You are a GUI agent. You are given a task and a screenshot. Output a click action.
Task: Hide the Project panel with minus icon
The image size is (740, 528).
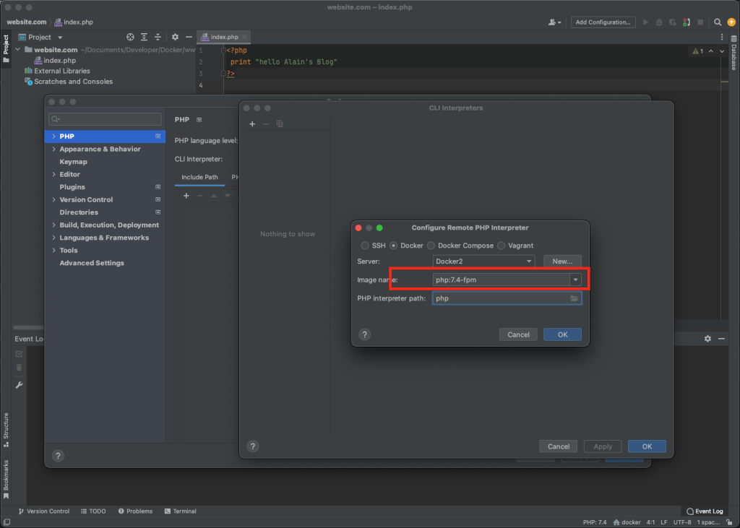(x=189, y=37)
